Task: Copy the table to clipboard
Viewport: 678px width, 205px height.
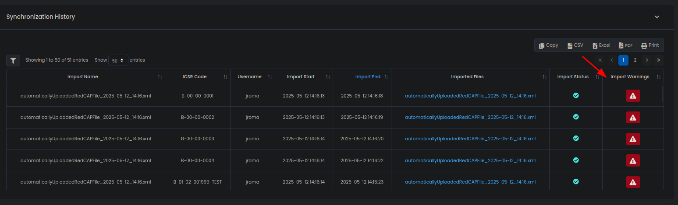Action: 549,45
